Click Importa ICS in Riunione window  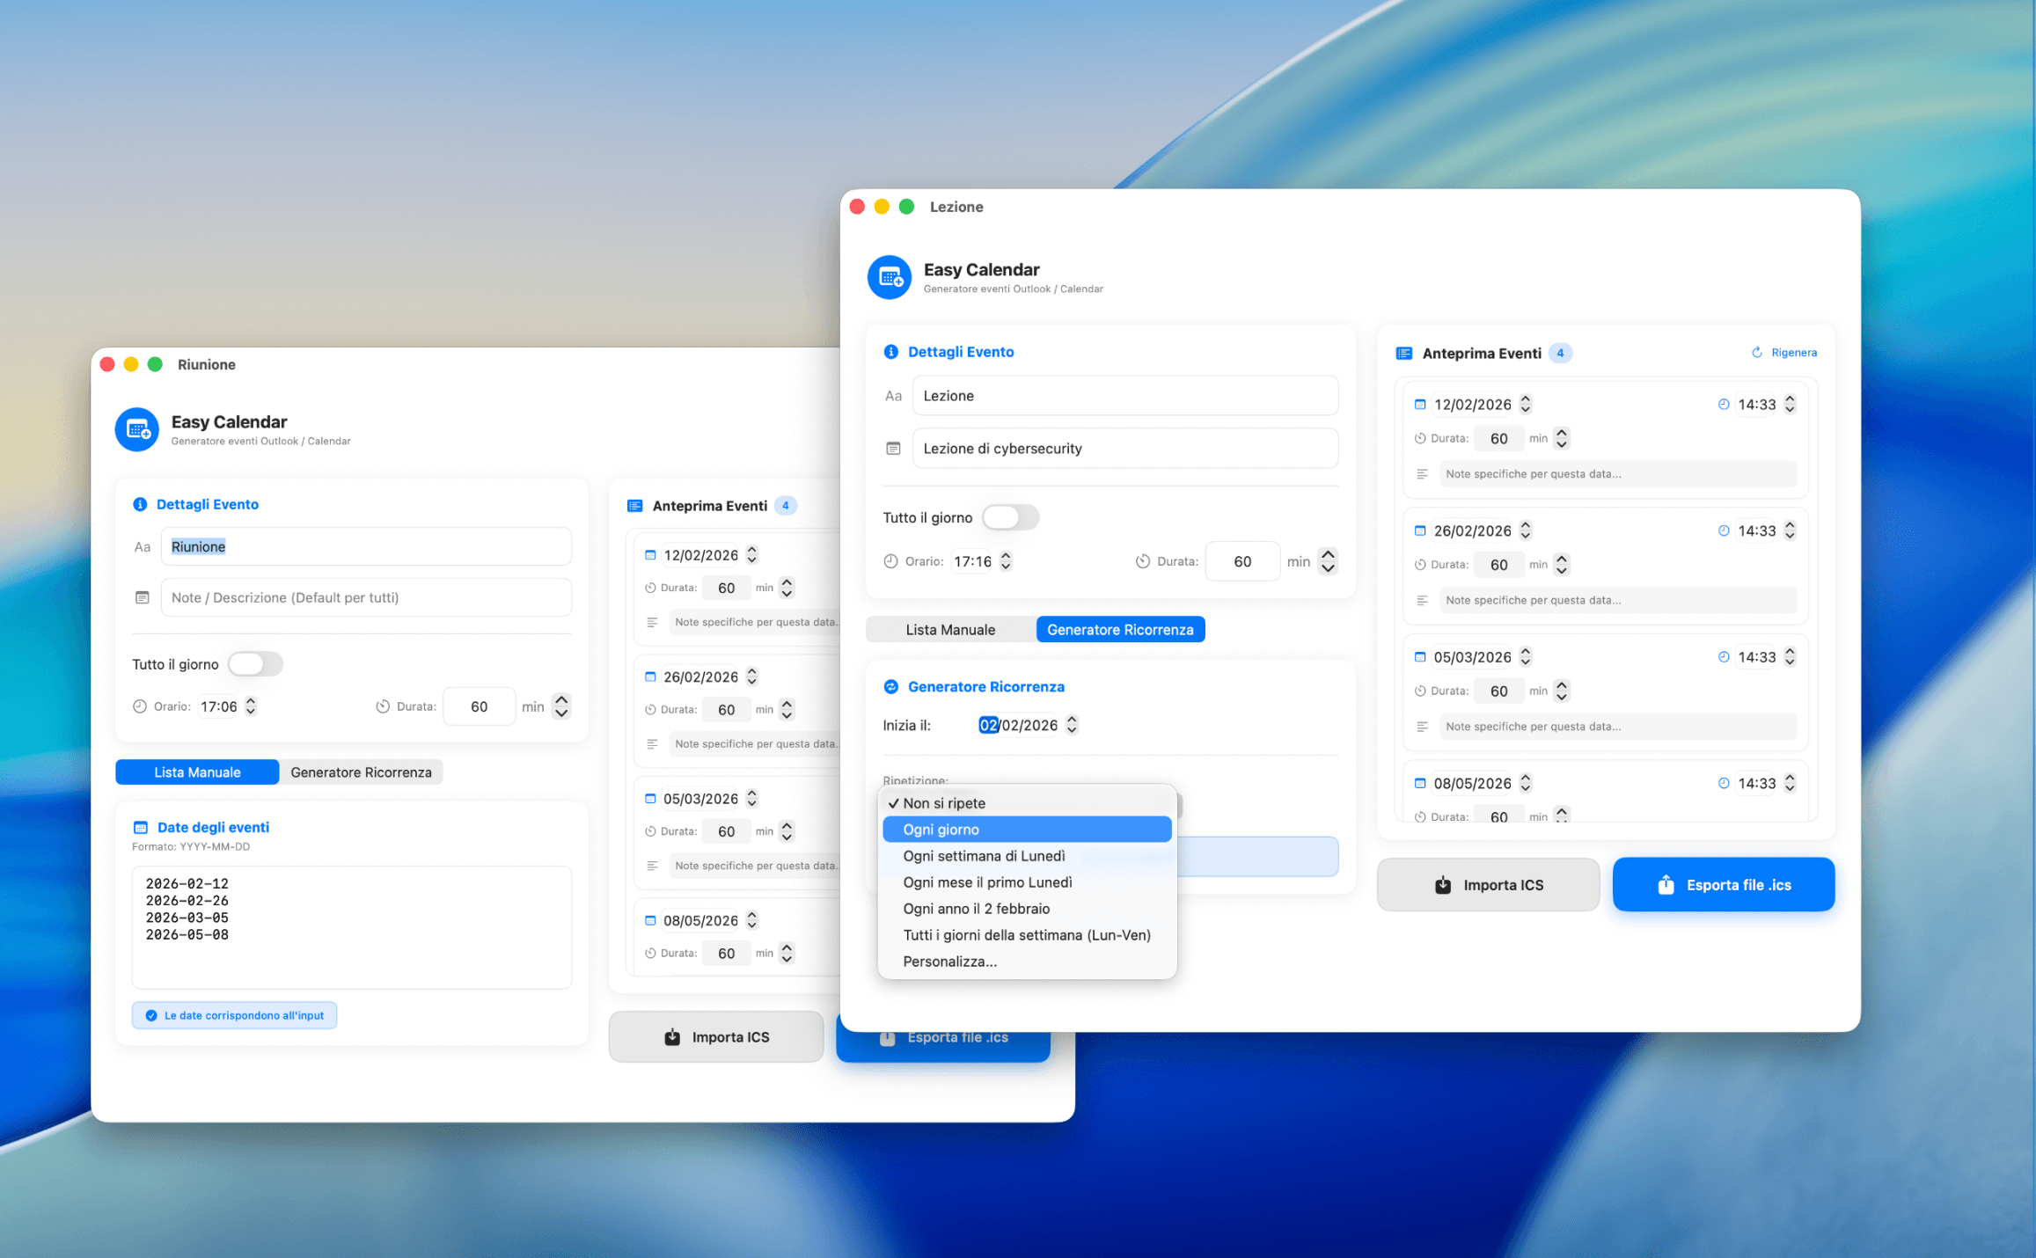(x=716, y=1037)
